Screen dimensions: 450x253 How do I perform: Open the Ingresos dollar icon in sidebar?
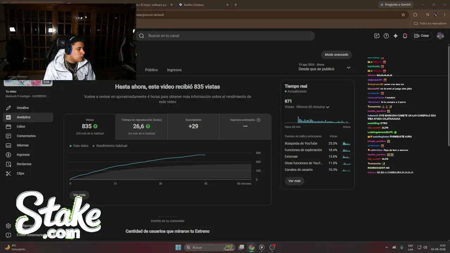(x=9, y=155)
